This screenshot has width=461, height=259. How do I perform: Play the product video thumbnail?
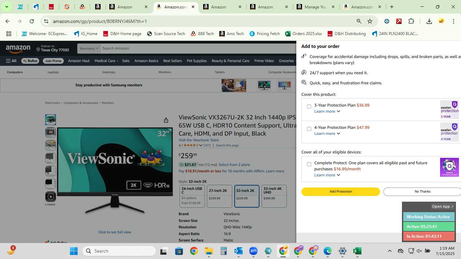coord(51,197)
